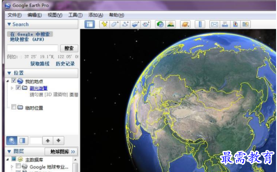Open the historical imagery clock icon

click(x=160, y=24)
